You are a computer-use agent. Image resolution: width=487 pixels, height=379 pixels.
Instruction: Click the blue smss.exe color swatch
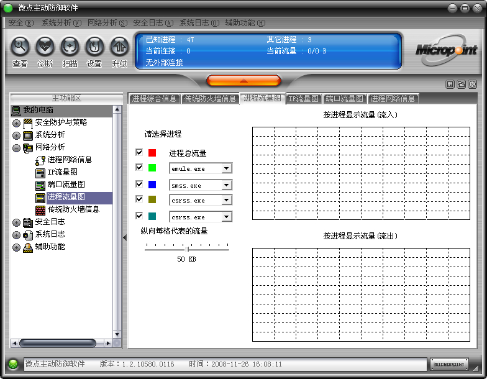[x=152, y=185]
